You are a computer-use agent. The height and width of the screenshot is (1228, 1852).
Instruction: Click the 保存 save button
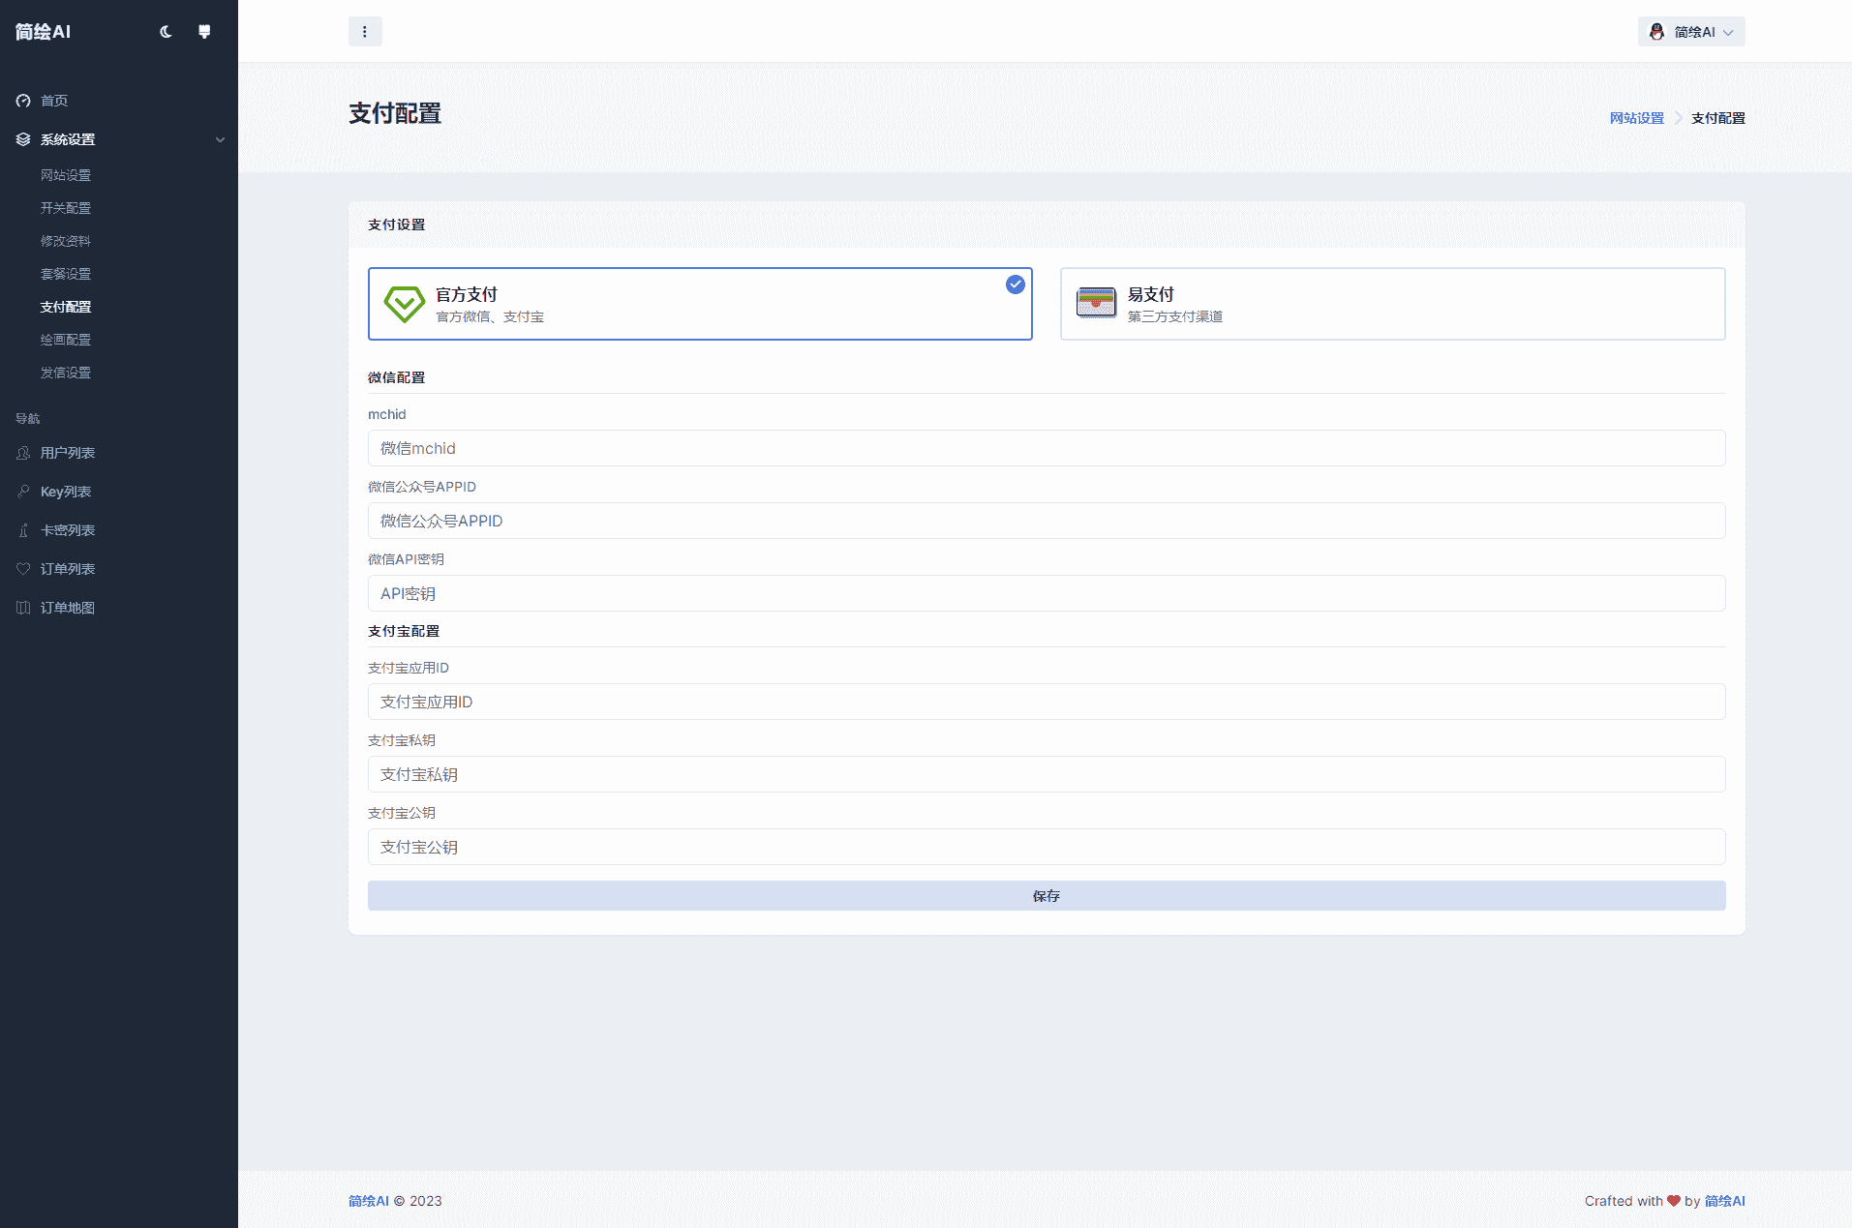click(1046, 896)
